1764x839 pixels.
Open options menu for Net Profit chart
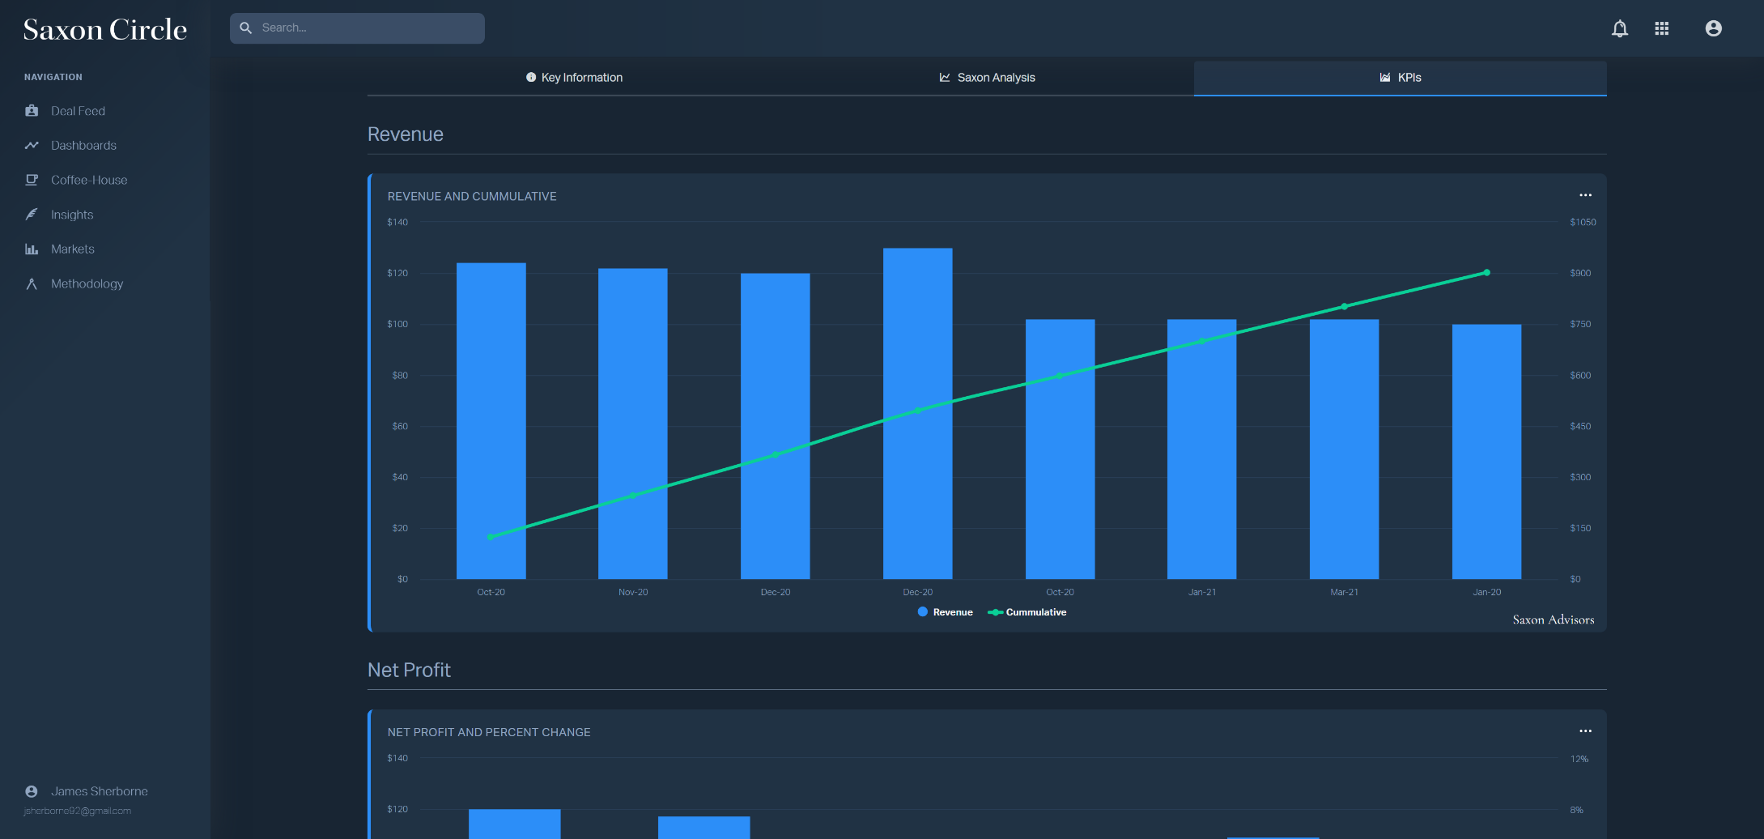point(1585,731)
